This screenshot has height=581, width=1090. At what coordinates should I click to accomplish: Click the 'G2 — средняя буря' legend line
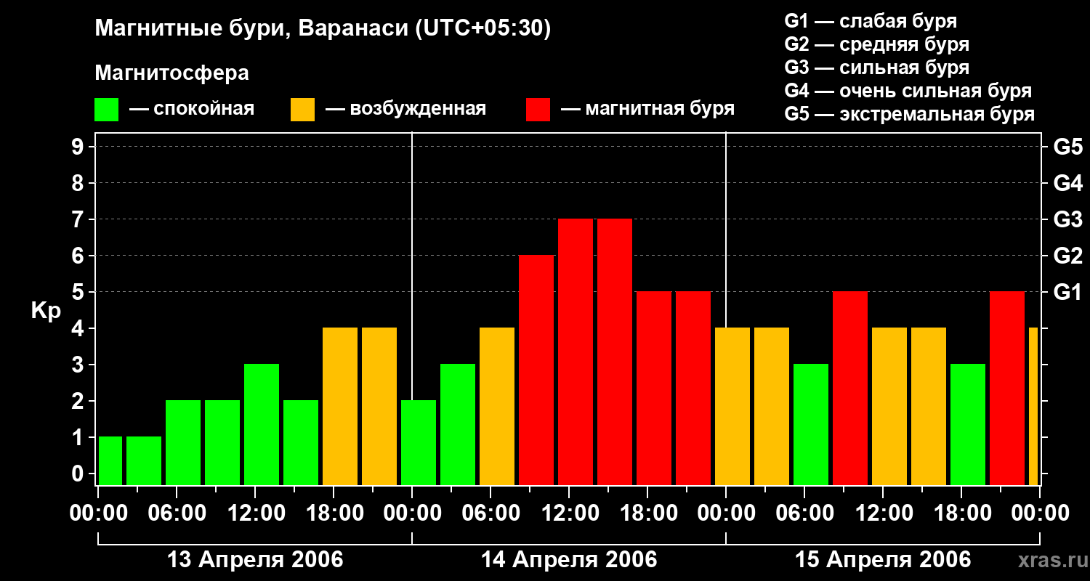tap(876, 44)
